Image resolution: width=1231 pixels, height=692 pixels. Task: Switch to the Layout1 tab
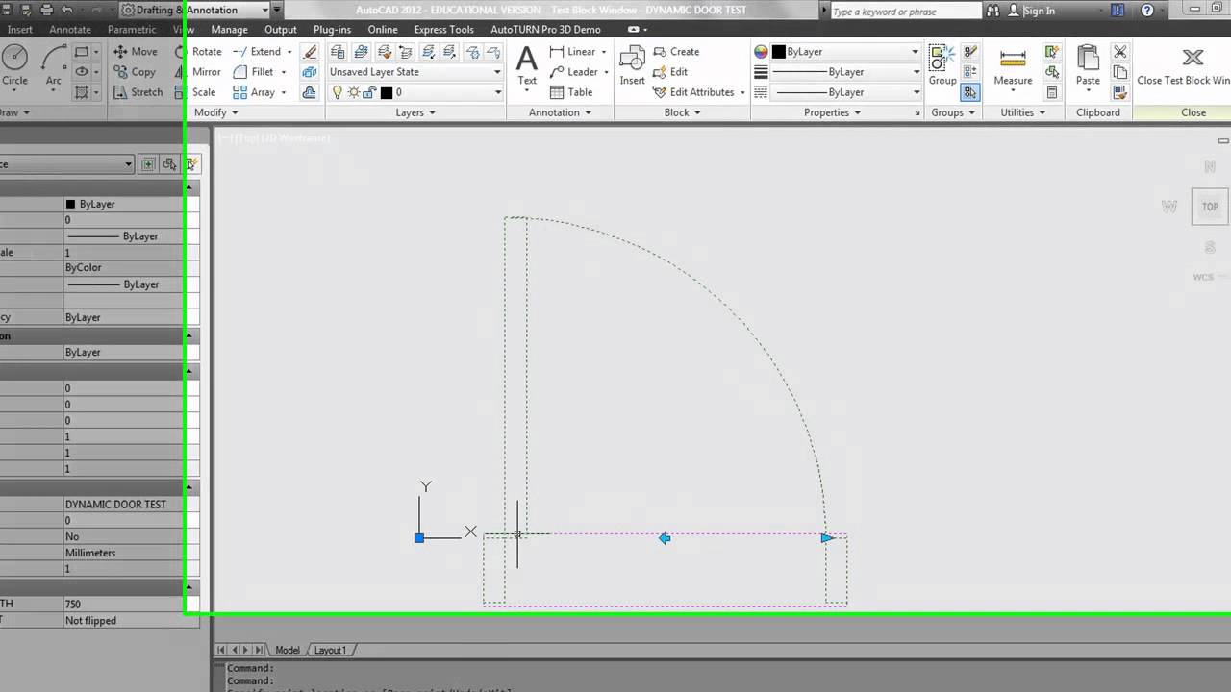point(329,651)
